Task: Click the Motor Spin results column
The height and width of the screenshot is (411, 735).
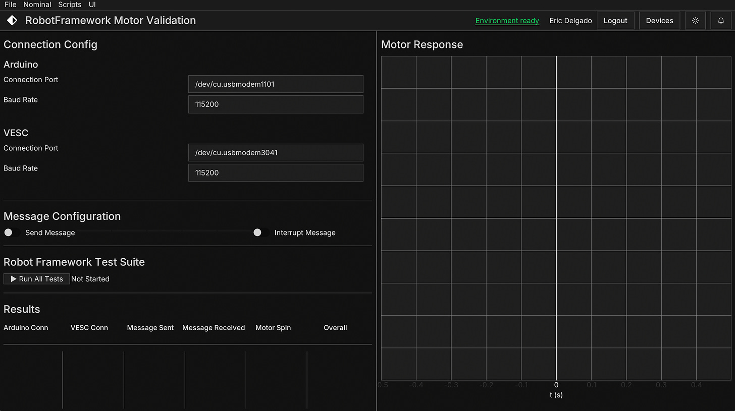Action: click(273, 328)
